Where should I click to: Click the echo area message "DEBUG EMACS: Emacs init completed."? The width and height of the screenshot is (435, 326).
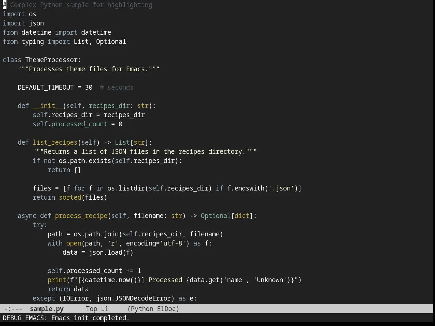[66, 318]
